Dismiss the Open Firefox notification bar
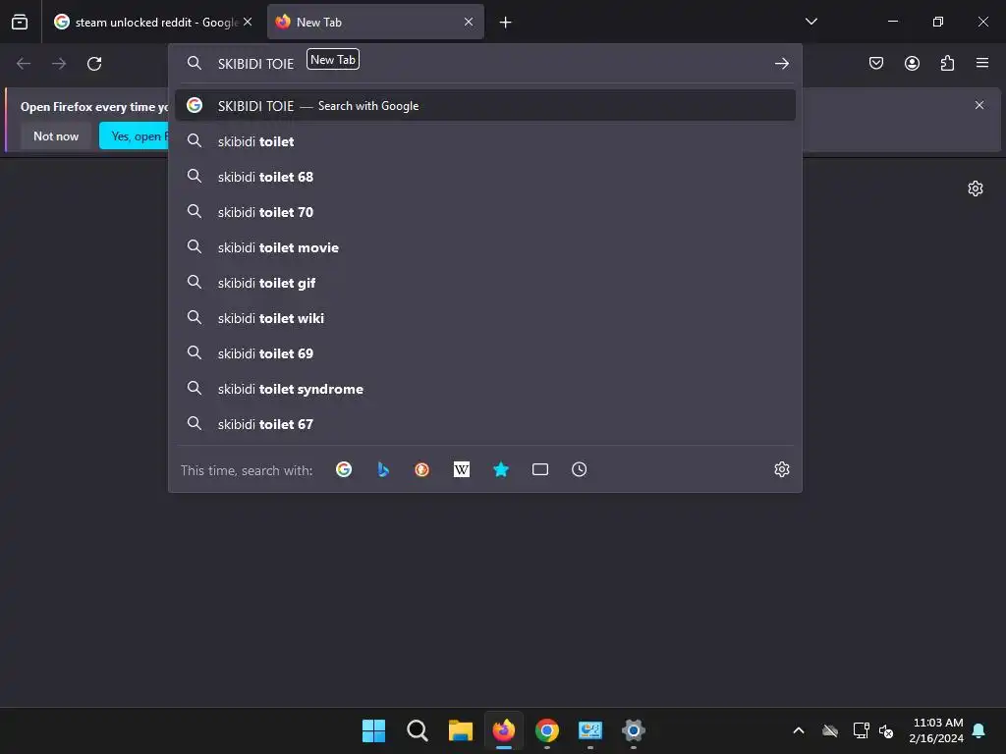This screenshot has width=1006, height=754. point(979,105)
